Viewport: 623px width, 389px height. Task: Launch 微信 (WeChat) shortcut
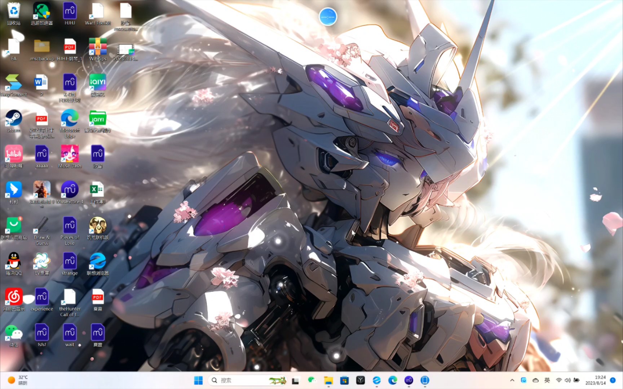[x=14, y=335]
